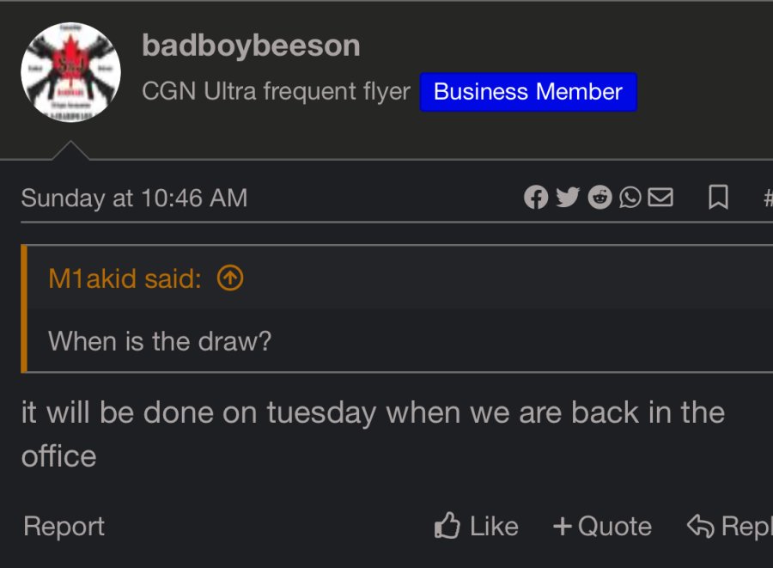
Task: Jump to M1akid's quoted post arrow
Action: [230, 278]
